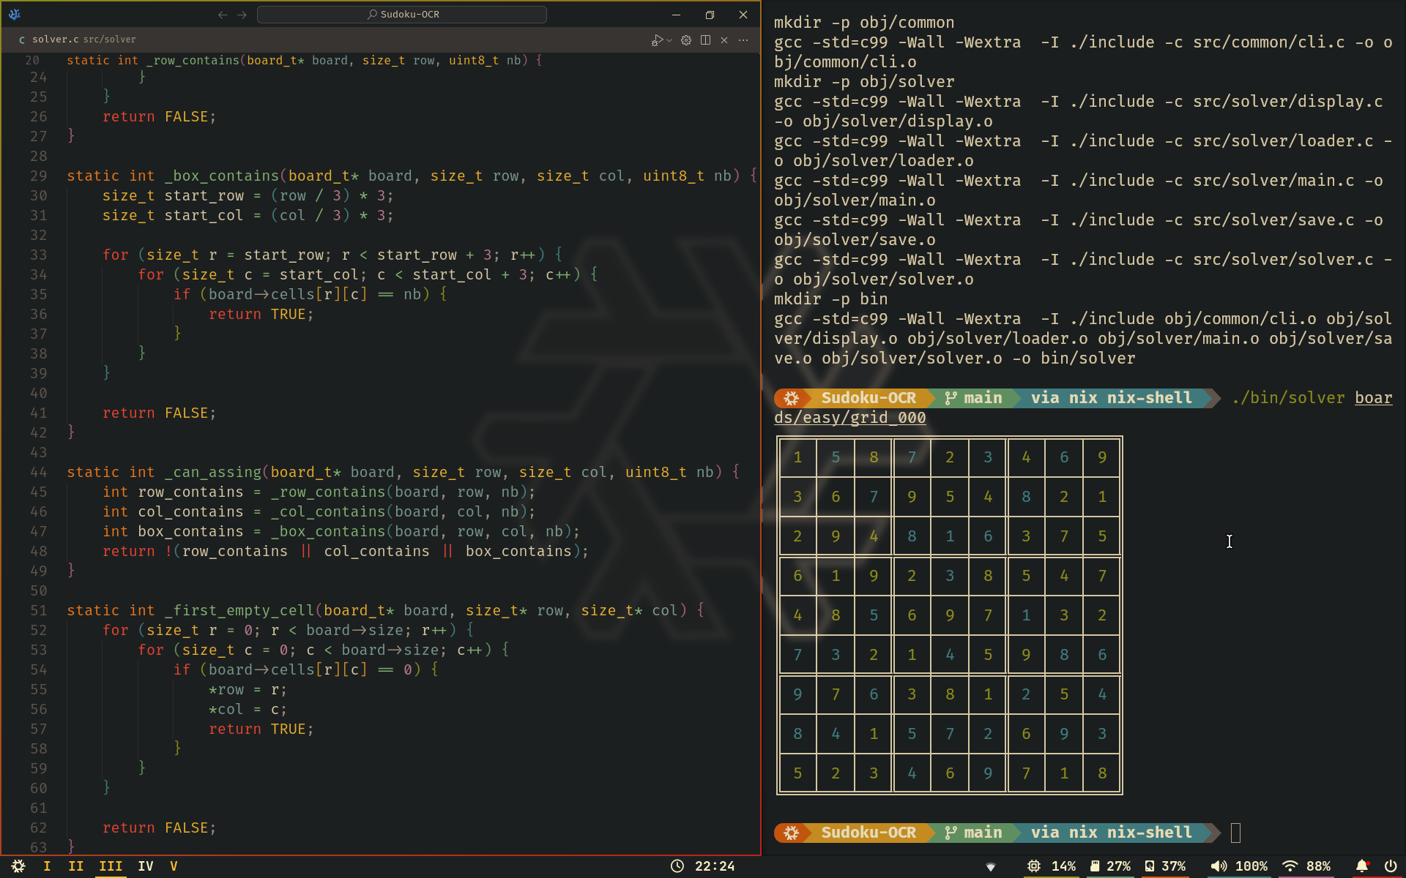Click the power icon in status bar

[x=1390, y=866]
